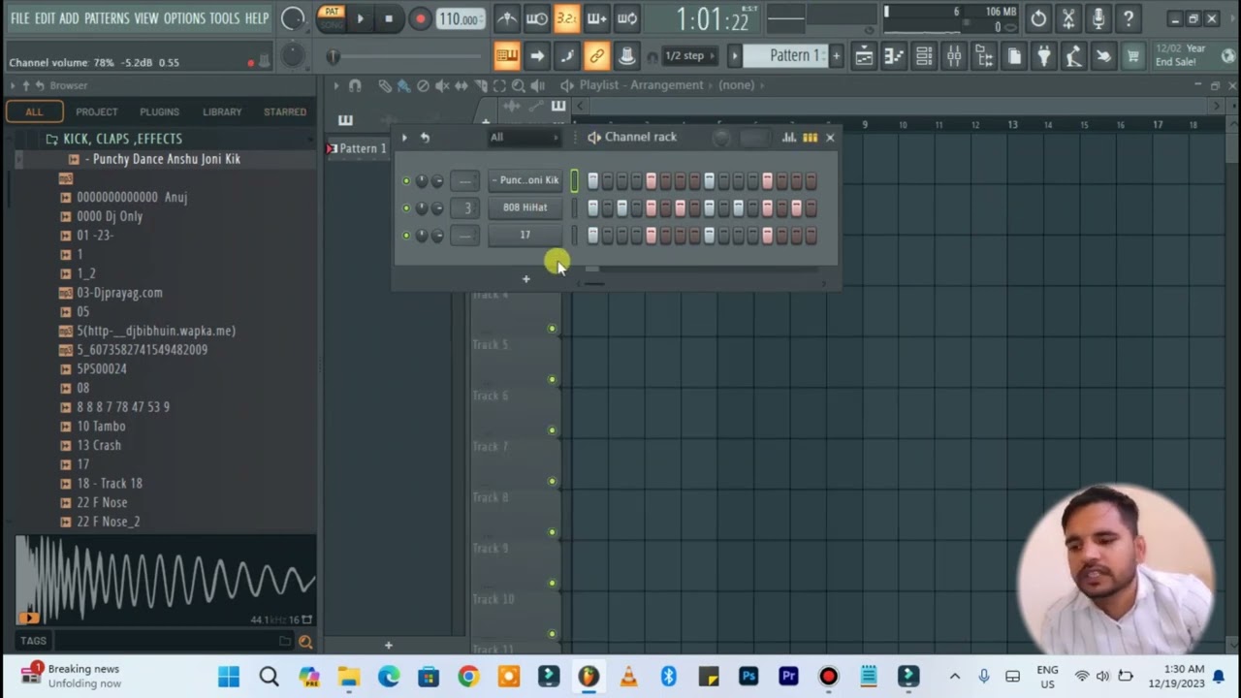Image resolution: width=1241 pixels, height=698 pixels.
Task: Toggle overdub/blend recording button
Action: click(x=597, y=18)
